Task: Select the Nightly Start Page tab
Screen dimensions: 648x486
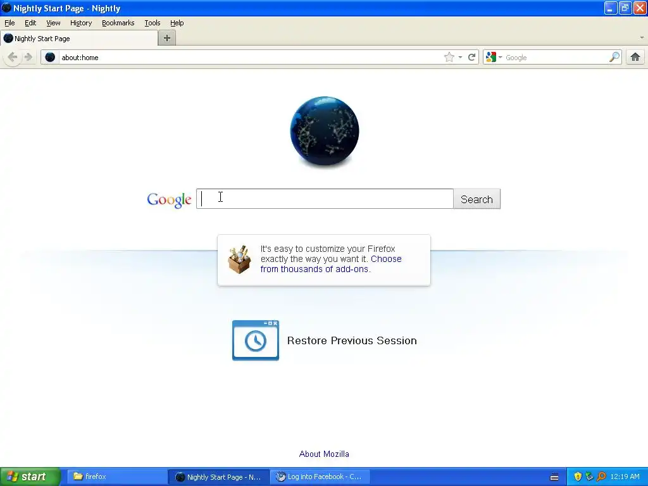Action: 79,39
